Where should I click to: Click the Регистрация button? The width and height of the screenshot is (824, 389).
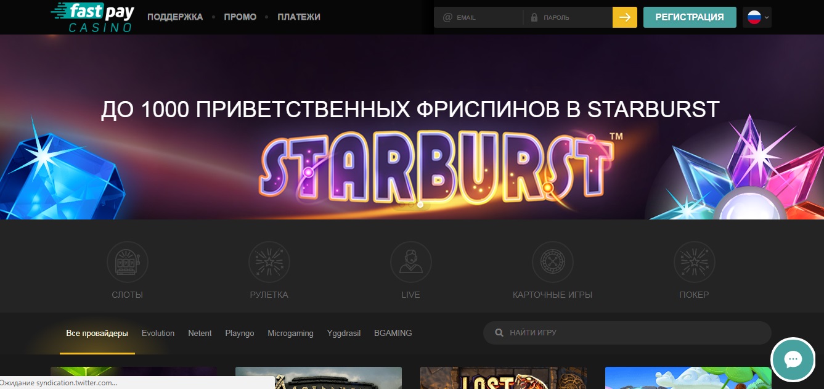pos(690,17)
